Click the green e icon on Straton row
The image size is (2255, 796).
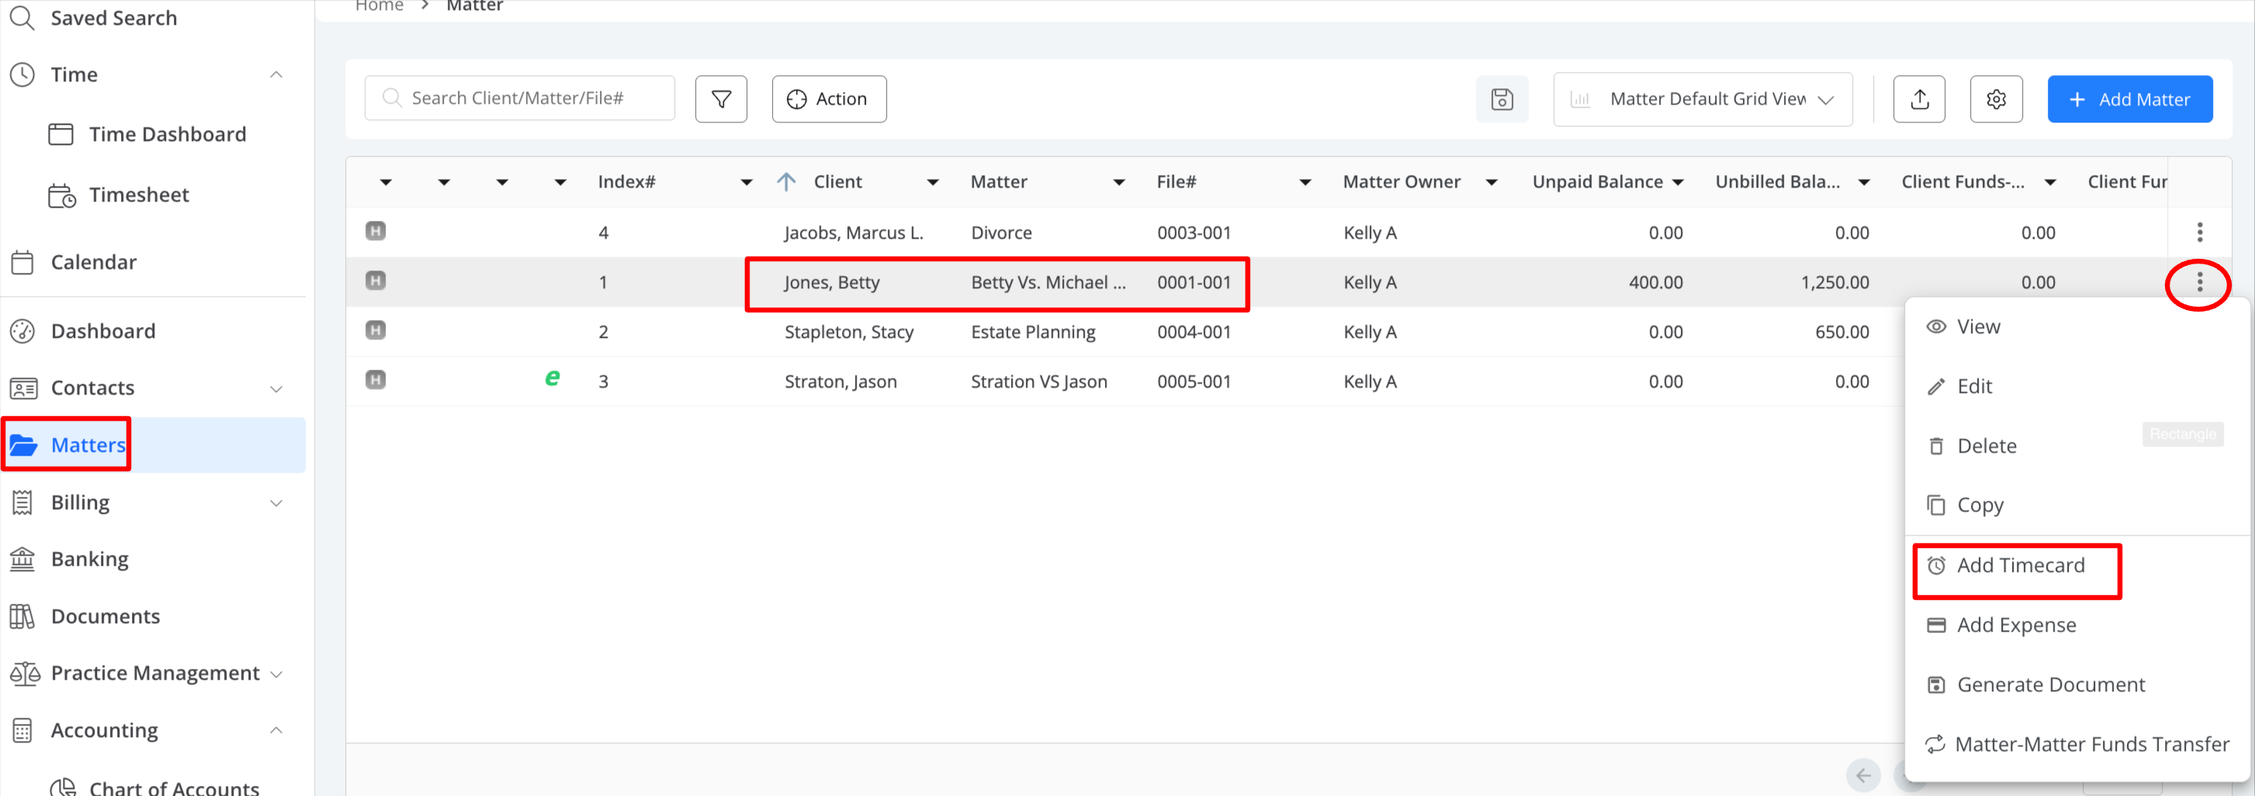[x=552, y=378]
